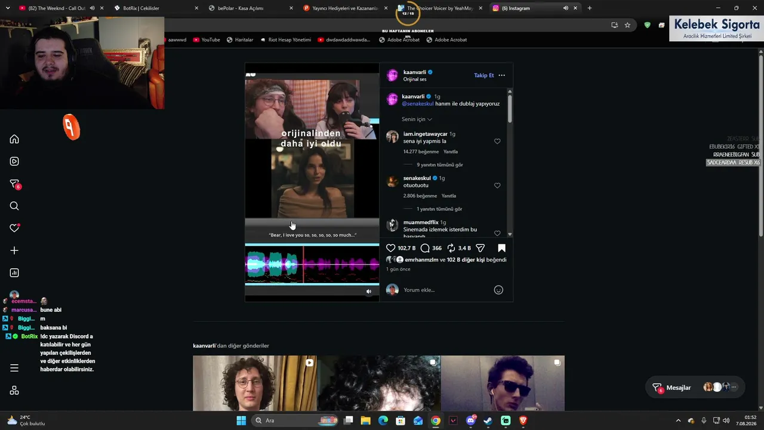Open the emoji picker in the comment box
The image size is (764, 430).
point(498,290)
